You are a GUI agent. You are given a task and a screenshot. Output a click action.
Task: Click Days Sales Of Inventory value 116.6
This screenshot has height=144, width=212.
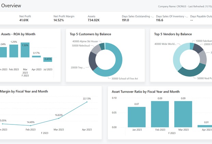(160, 20)
